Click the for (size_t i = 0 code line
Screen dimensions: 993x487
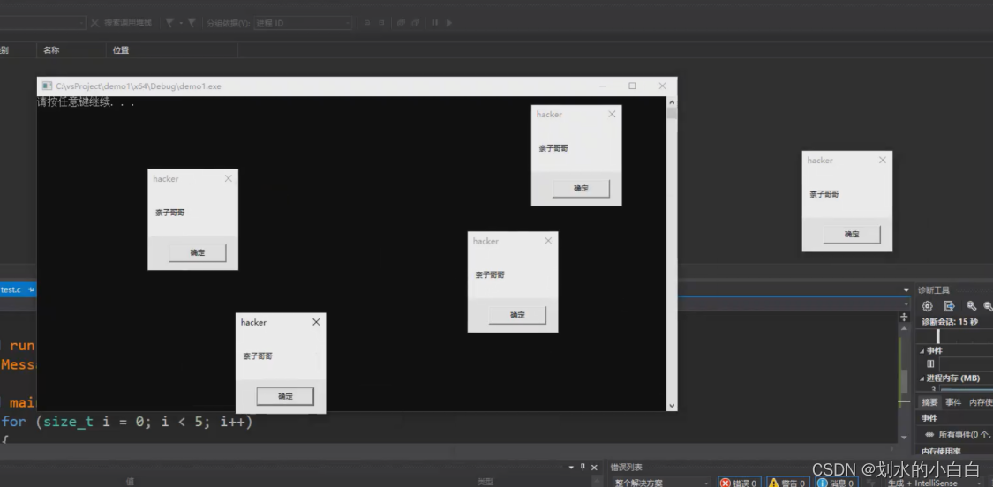(126, 421)
